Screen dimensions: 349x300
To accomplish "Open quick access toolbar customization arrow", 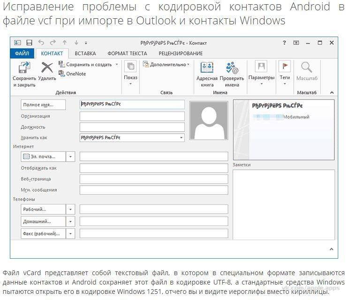I will tap(86, 43).
